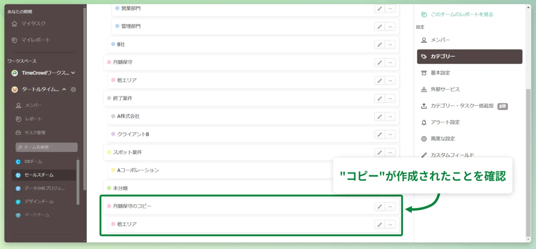Viewport: 536px width, 249px height.
Task: Open more options for 月額保守のコピー
Action: pyautogui.click(x=390, y=206)
